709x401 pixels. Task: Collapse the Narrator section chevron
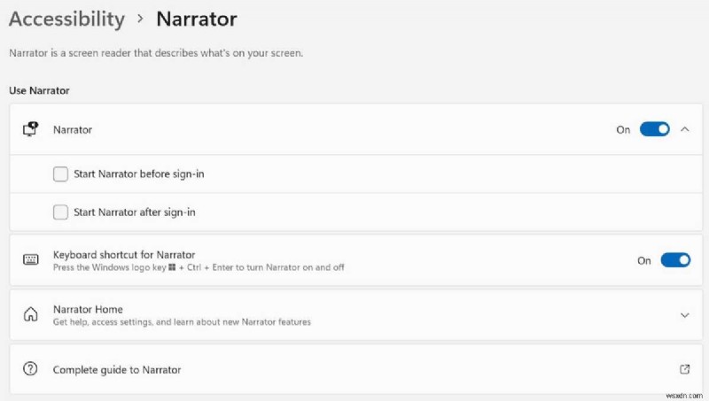684,129
